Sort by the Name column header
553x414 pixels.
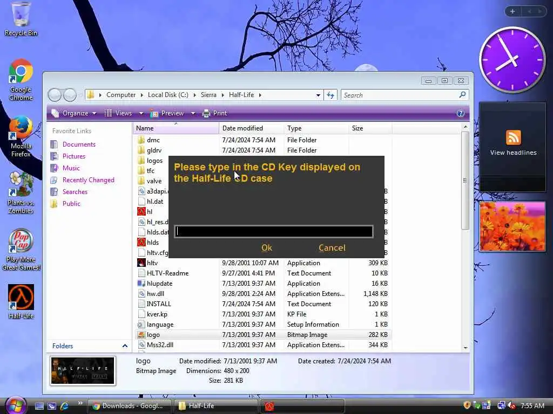click(x=176, y=128)
